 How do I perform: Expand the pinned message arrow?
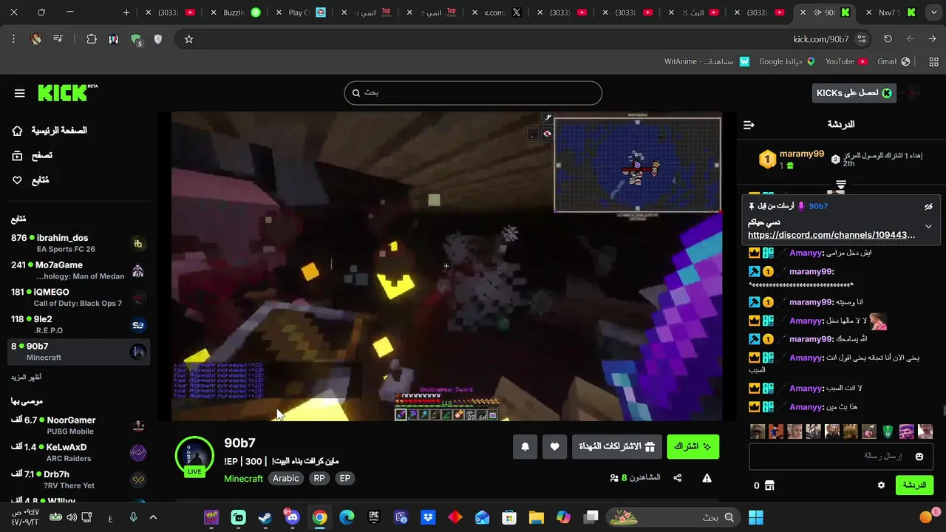[x=928, y=226]
